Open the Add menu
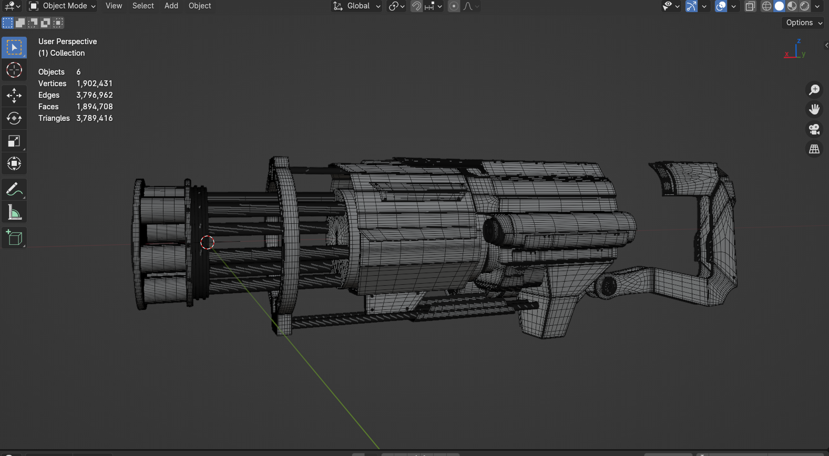Screen dimensions: 829x456 (171, 6)
